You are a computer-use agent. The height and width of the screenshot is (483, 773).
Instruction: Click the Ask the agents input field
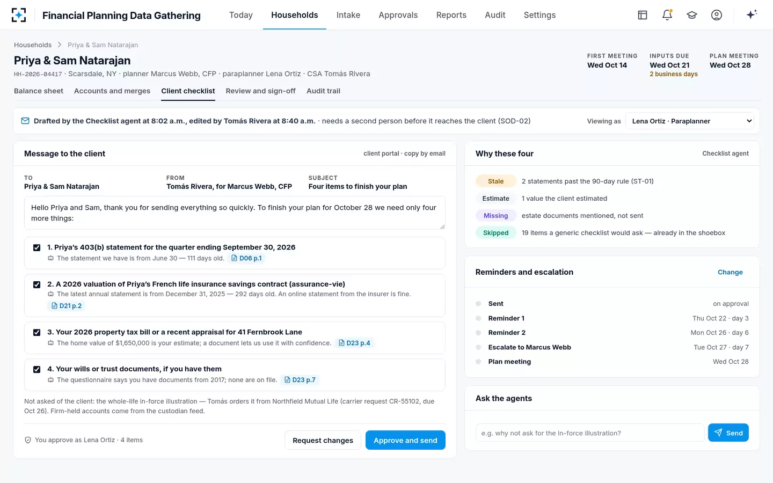589,433
